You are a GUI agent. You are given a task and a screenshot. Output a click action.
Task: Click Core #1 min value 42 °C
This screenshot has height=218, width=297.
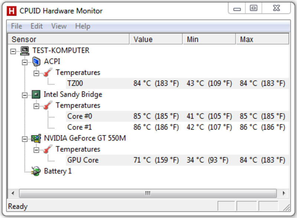pyautogui.click(x=209, y=127)
